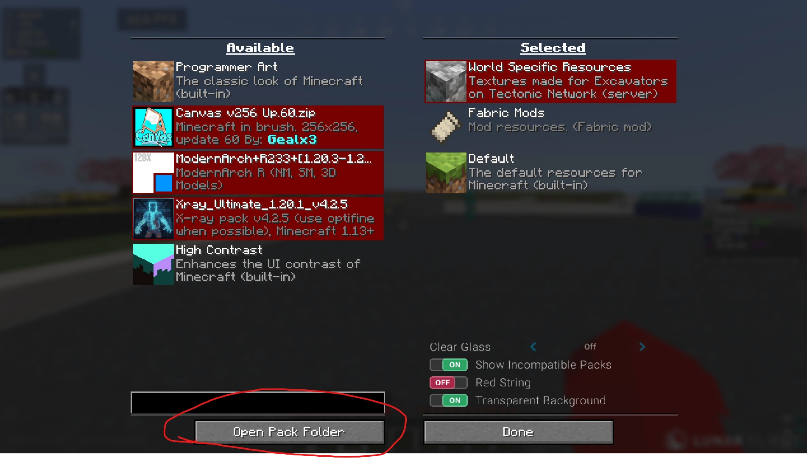807x458 pixels.
Task: Toggle Show Incompatible Packs switch
Action: coord(449,365)
